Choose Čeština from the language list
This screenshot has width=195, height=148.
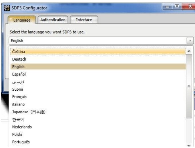98,52
